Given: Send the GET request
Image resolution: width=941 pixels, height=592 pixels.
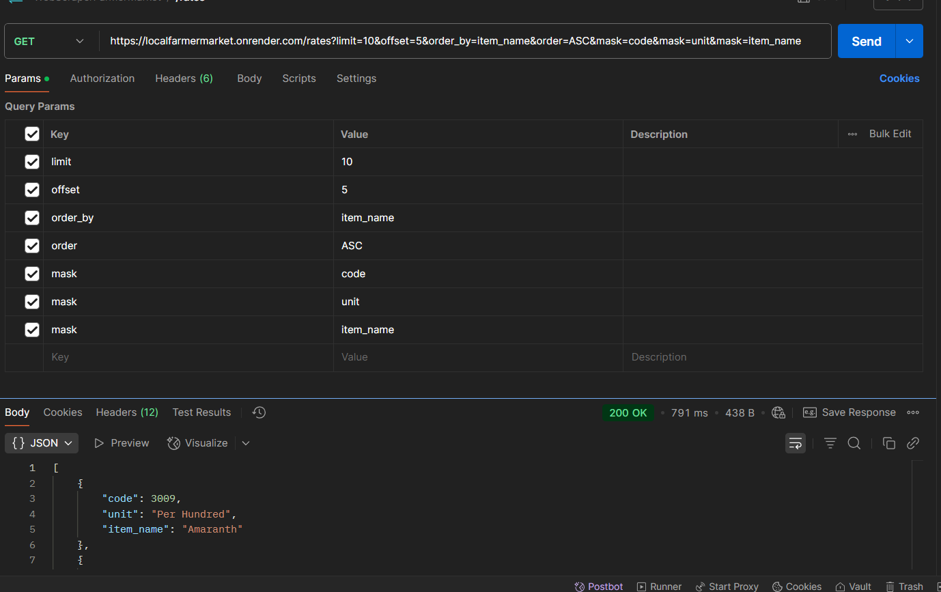Looking at the screenshot, I should click(867, 41).
